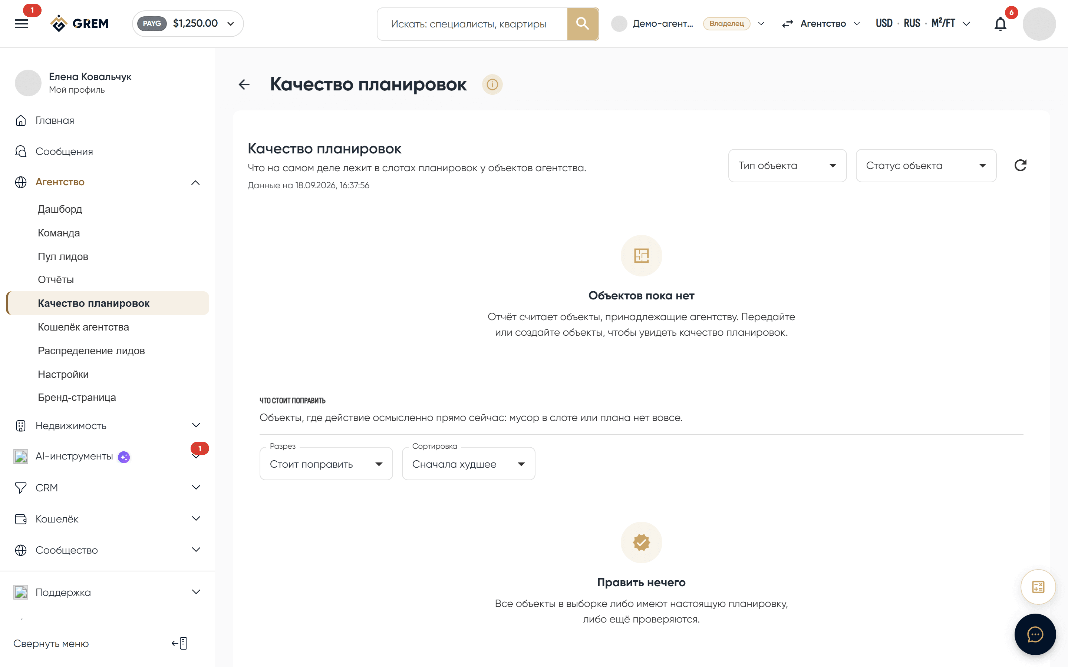Expand the Поддержка section

pos(196,592)
